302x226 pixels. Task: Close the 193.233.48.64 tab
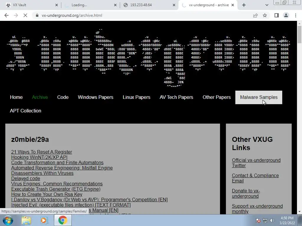coord(174,5)
